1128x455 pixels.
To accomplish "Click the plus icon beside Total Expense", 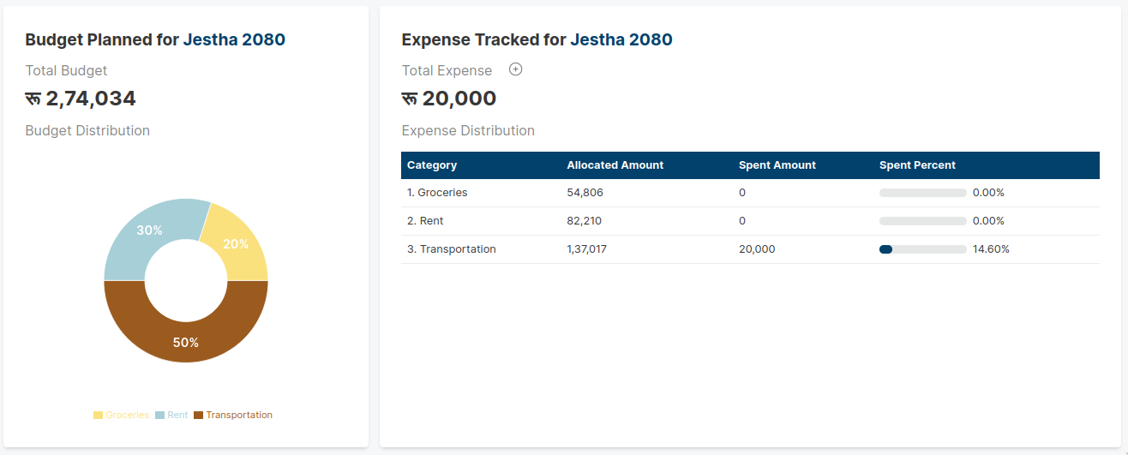I will pyautogui.click(x=515, y=70).
